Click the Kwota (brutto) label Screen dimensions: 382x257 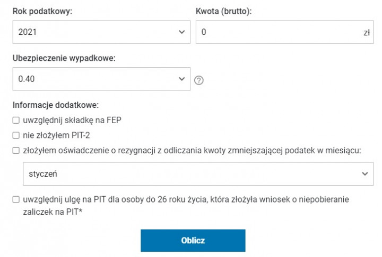click(224, 11)
